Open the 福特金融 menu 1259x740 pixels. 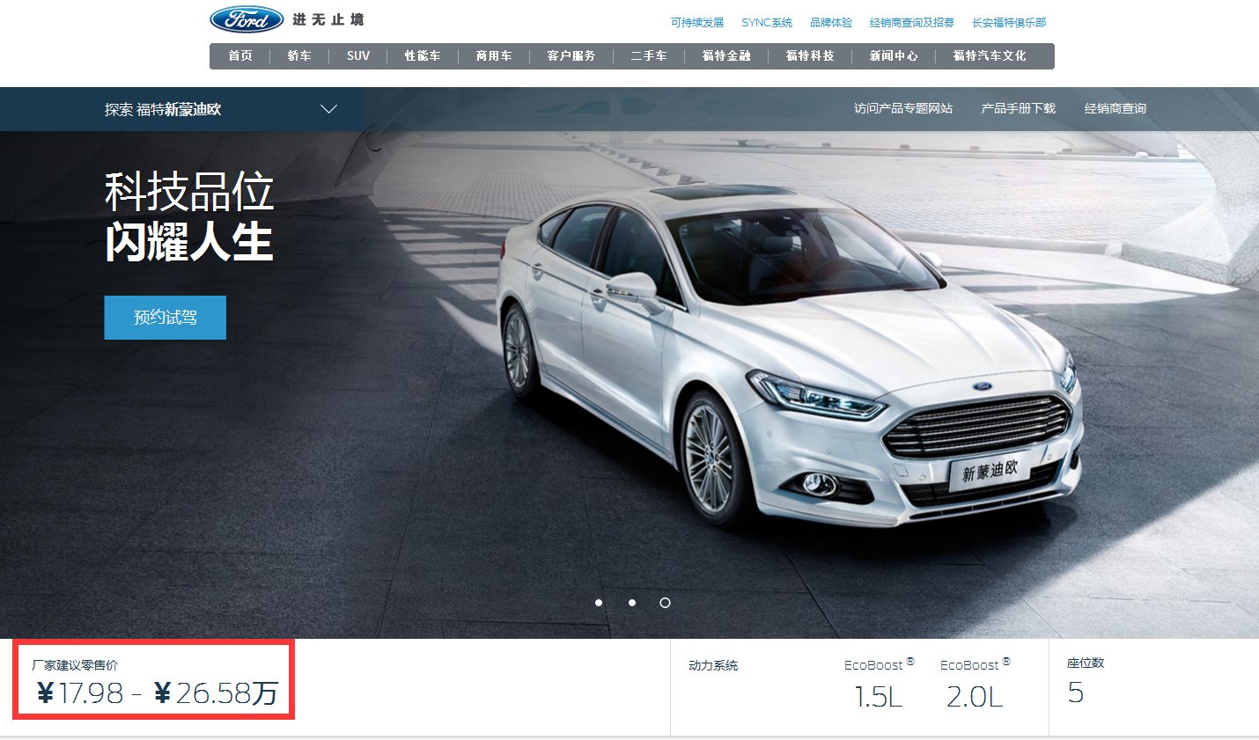(726, 56)
